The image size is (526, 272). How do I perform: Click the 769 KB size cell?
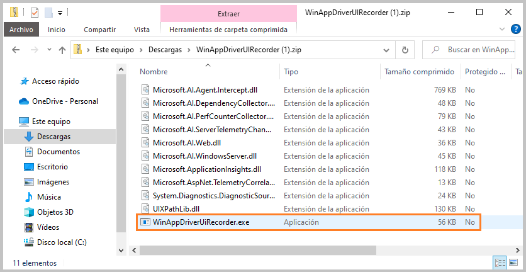[x=444, y=89]
